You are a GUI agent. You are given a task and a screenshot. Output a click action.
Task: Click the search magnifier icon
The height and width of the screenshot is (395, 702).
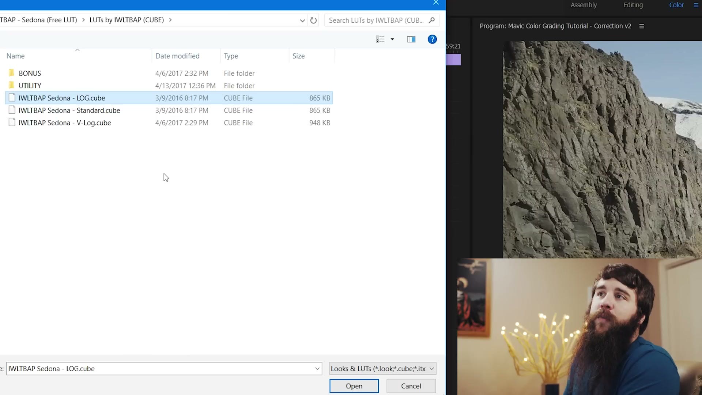[432, 20]
